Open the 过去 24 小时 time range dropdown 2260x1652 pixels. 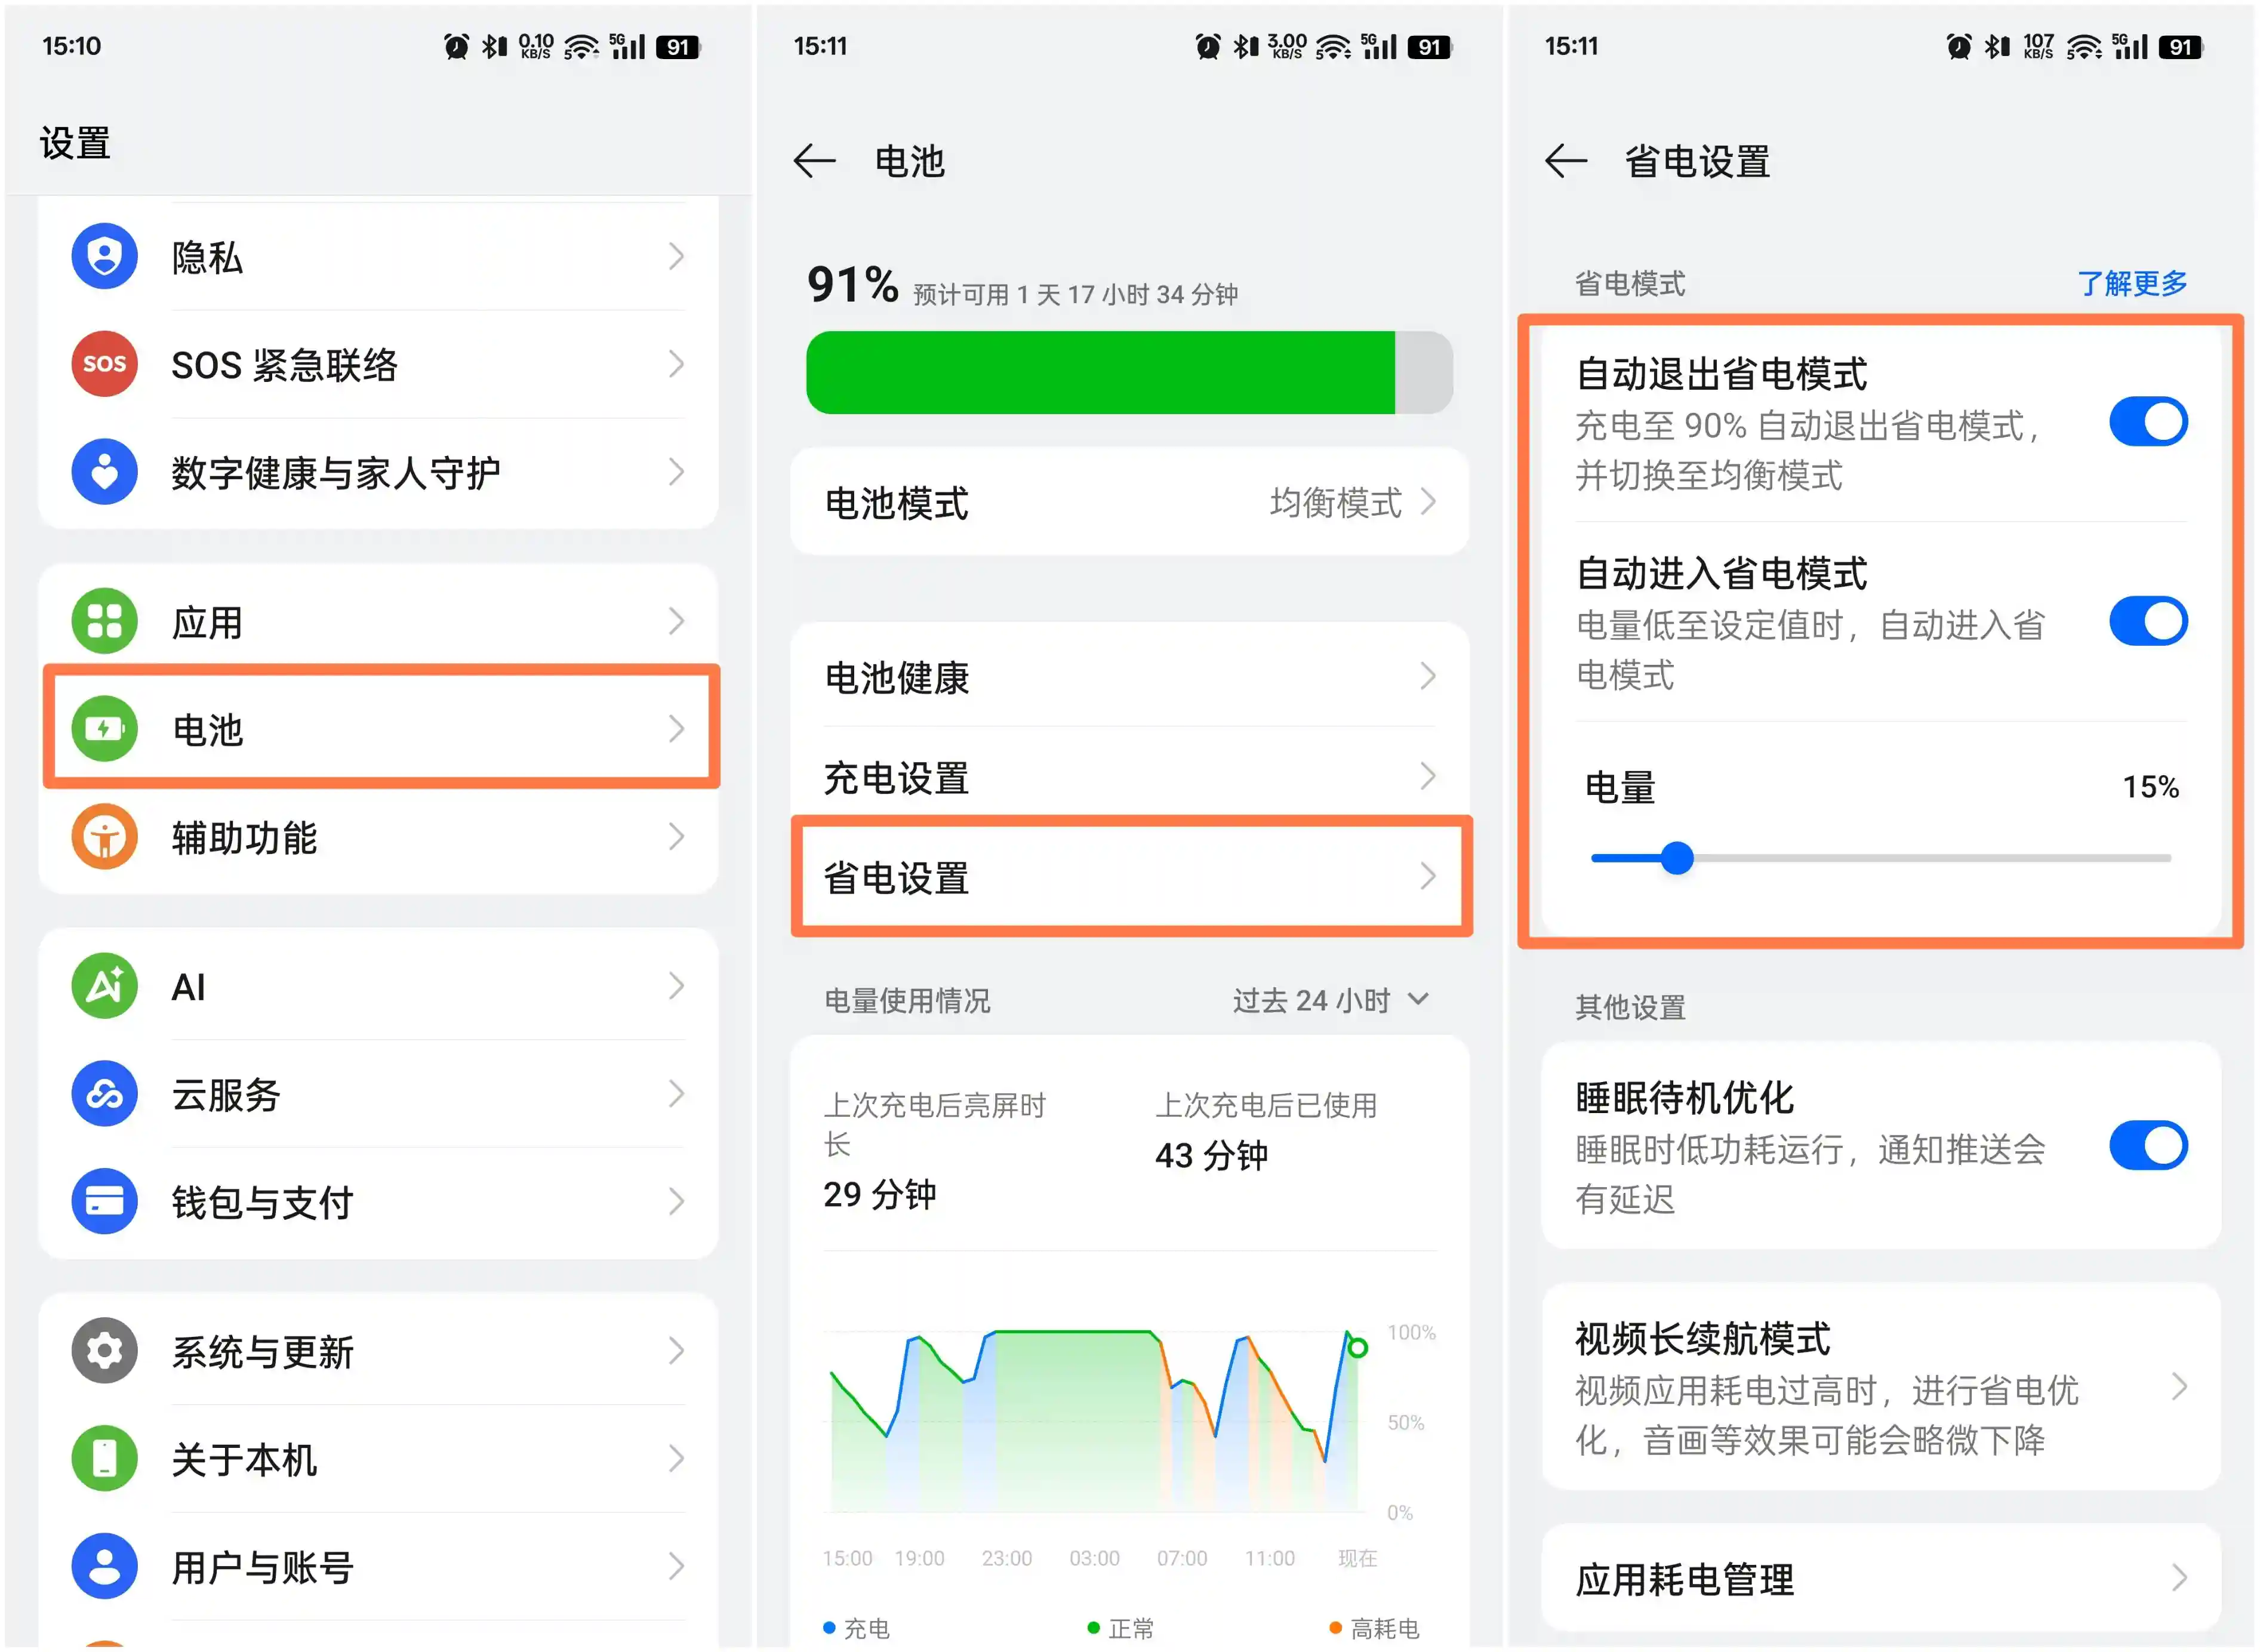1330,1000
